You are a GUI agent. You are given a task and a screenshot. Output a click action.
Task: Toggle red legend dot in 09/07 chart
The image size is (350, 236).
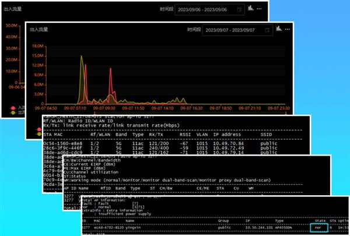point(39,129)
